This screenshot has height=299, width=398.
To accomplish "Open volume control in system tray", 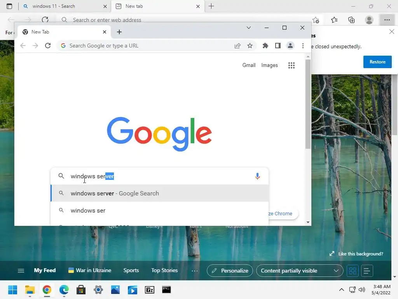I will coord(362,290).
